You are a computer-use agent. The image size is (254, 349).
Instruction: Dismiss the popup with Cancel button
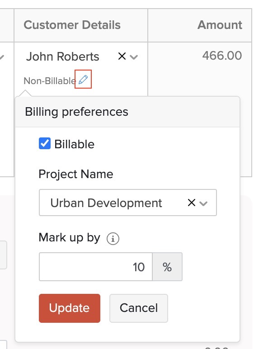pyautogui.click(x=139, y=308)
